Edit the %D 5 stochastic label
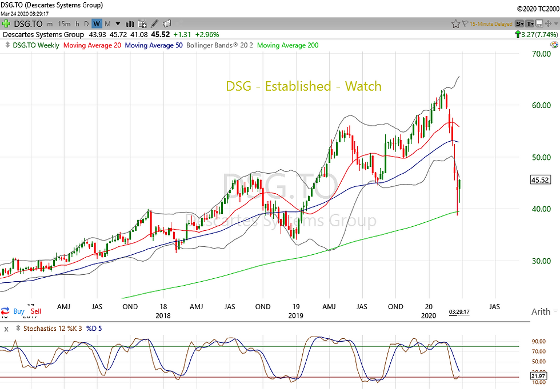560x392 pixels. pos(94,329)
